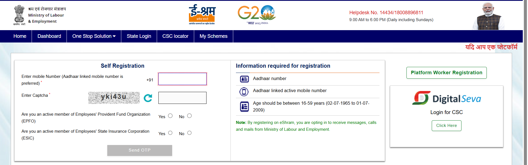Click the e-Shram logo
The width and height of the screenshot is (528, 165).
tap(202, 15)
